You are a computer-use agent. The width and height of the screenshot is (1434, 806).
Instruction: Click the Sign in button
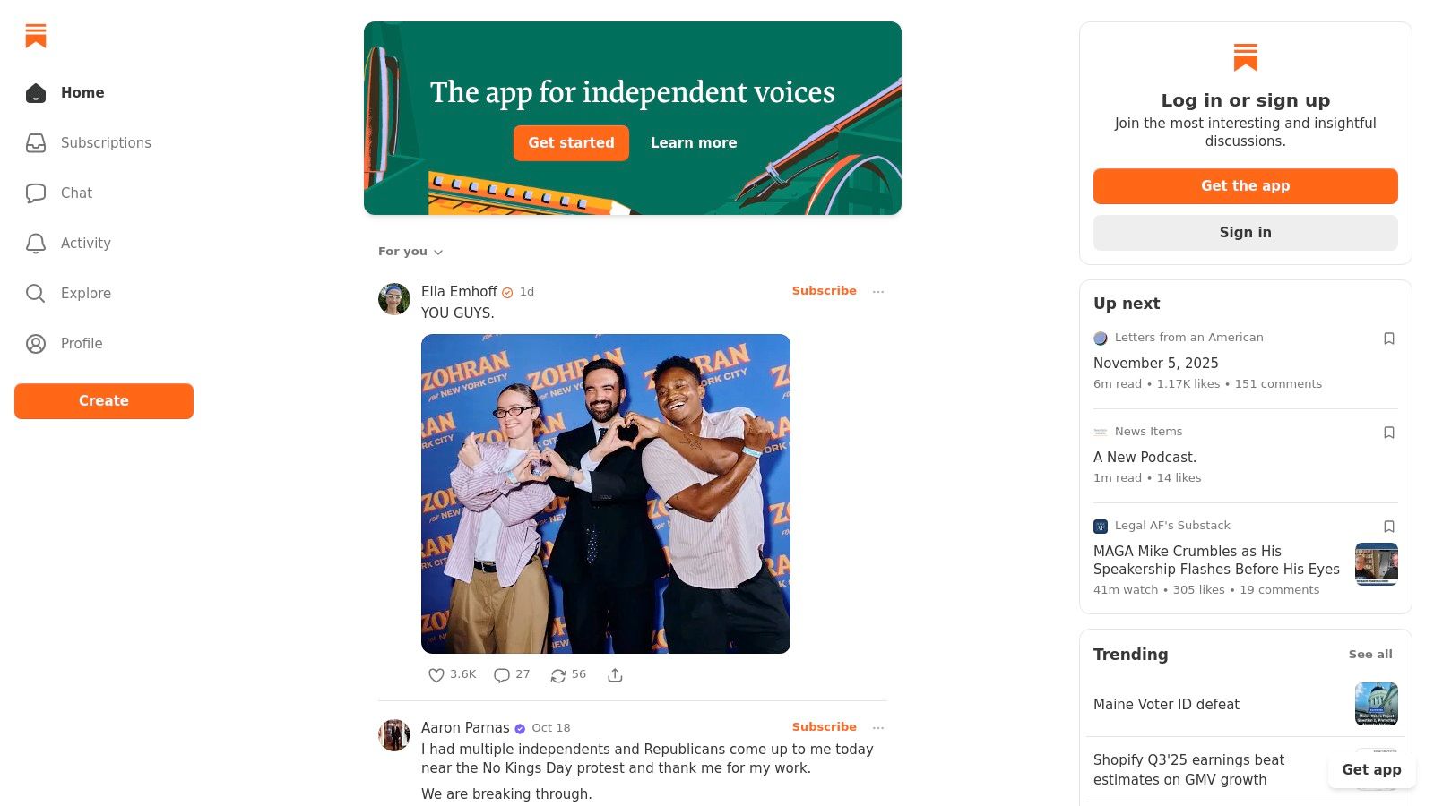tap(1245, 233)
